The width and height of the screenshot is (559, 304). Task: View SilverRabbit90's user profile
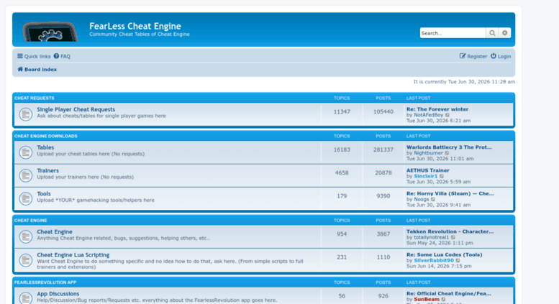tap(434, 260)
